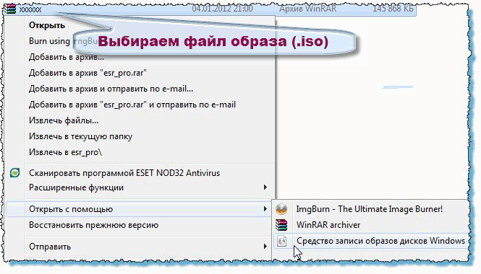Expand arrow next to Открыть с помощью
This screenshot has height=274, width=481.
(265, 209)
